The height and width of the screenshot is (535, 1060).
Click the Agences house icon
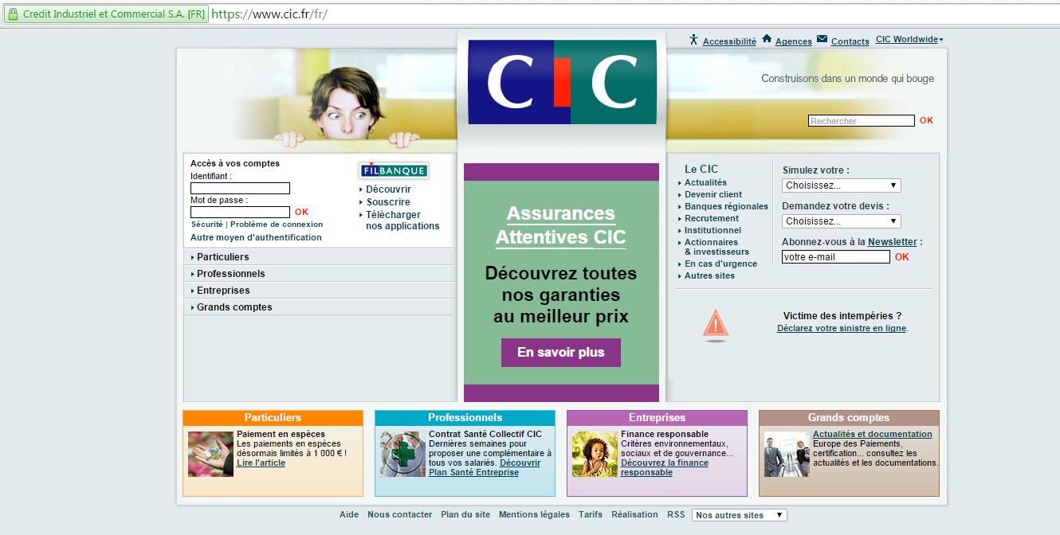(767, 39)
